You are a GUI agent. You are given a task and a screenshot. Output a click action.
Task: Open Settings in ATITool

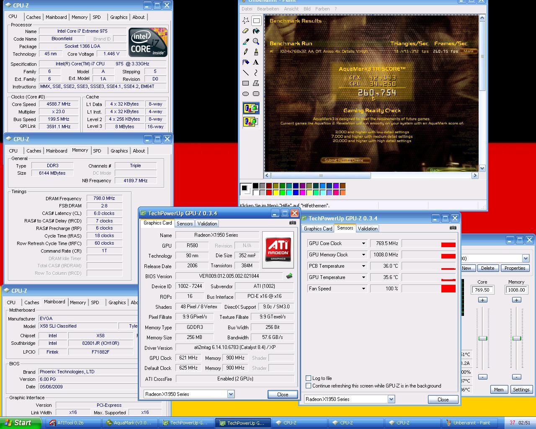(521, 390)
